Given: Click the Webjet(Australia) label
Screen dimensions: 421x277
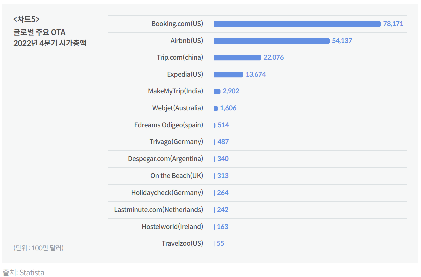Looking at the screenshot, I should 178,108.
